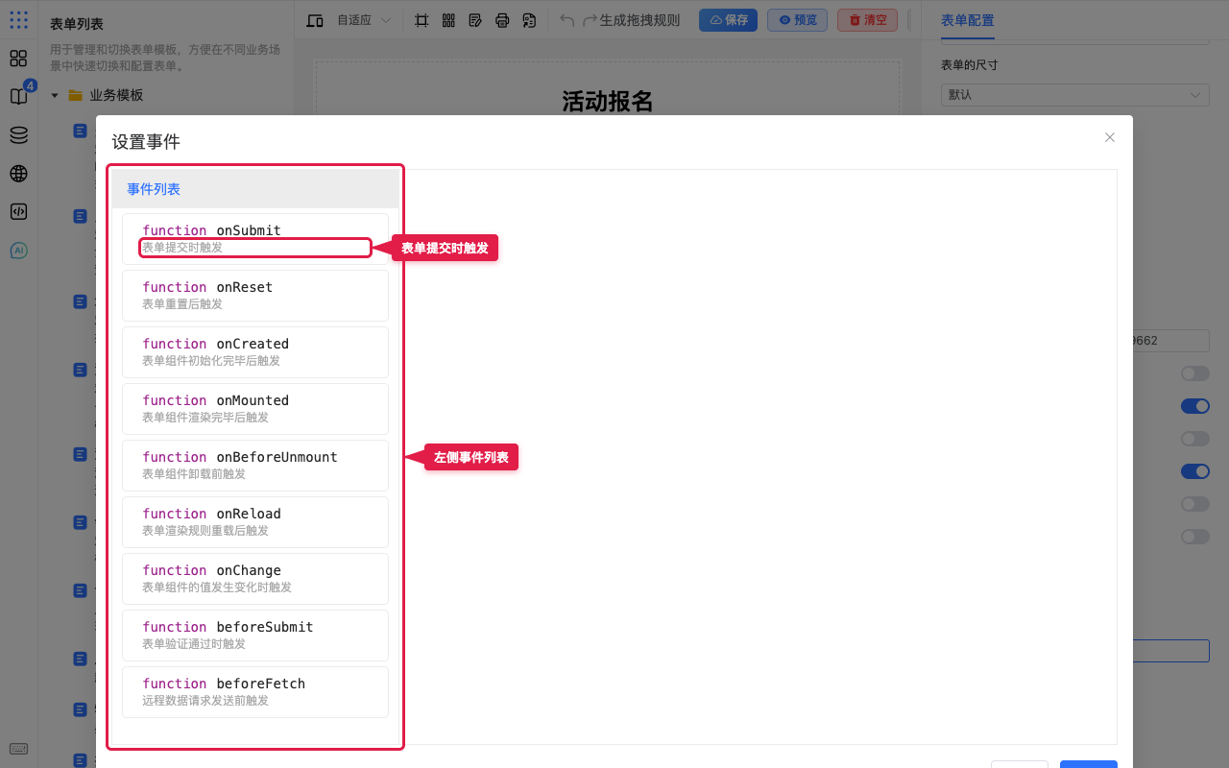The image size is (1229, 768).
Task: Click the 事件列表 header
Action: point(255,189)
